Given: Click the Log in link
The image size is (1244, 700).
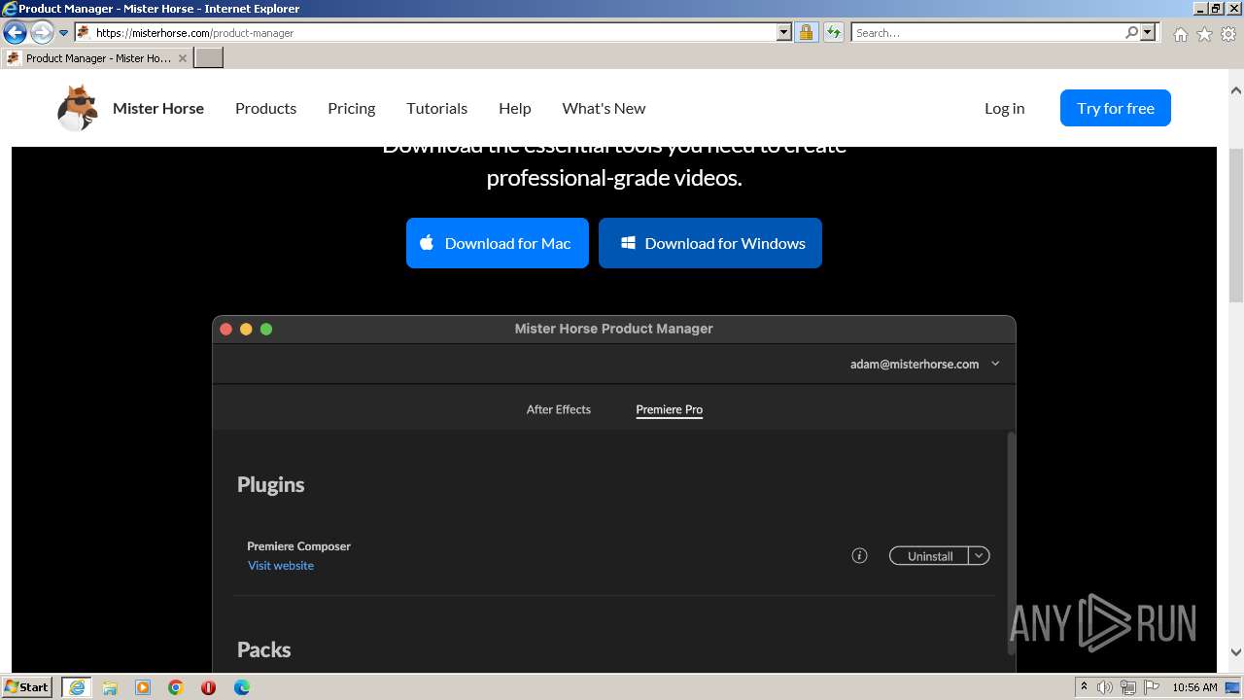Looking at the screenshot, I should (1004, 108).
